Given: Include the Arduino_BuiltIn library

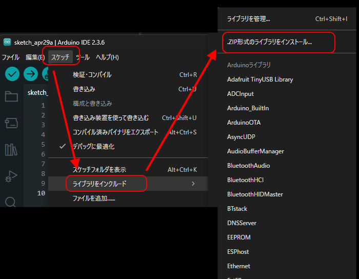Looking at the screenshot, I should pyautogui.click(x=287, y=108).
